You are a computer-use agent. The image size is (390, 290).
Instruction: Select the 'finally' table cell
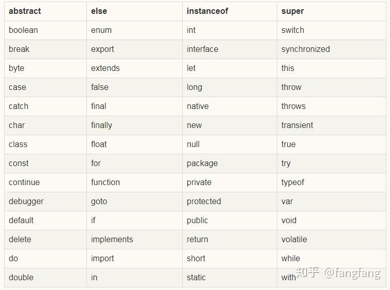(101, 125)
